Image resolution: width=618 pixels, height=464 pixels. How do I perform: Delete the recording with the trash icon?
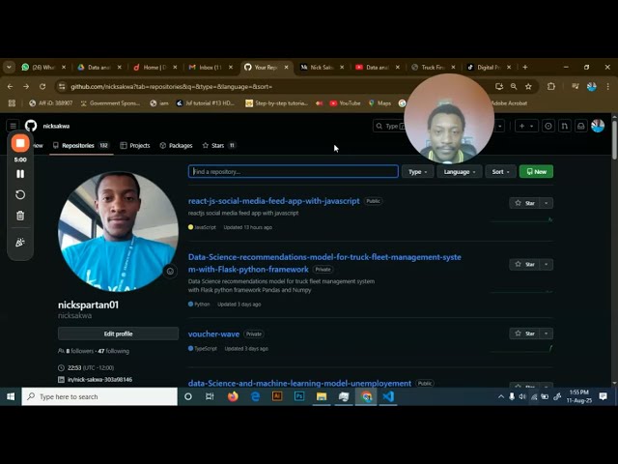pos(20,216)
